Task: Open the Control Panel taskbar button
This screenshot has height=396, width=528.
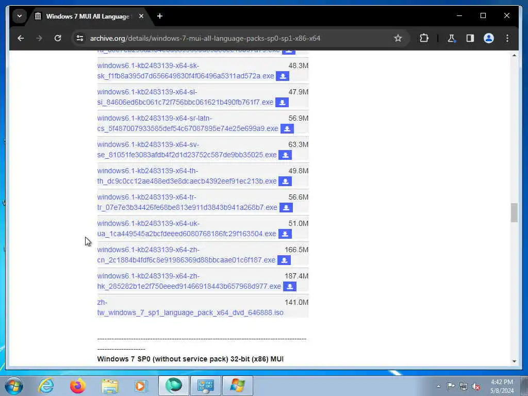Action: [x=205, y=386]
